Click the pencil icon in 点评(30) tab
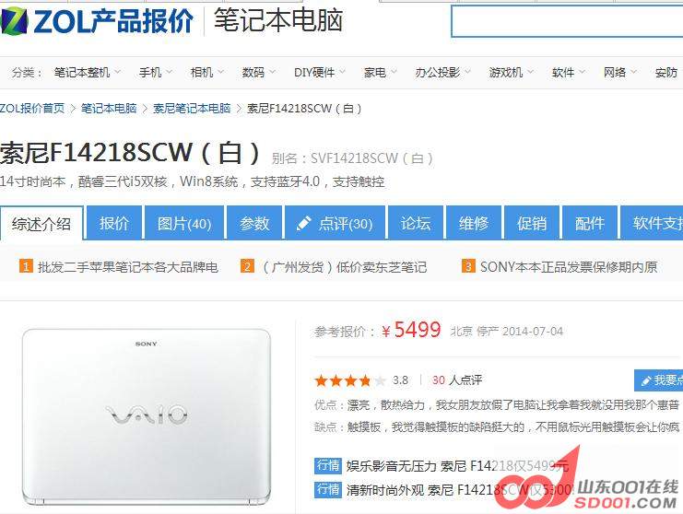This screenshot has height=514, width=683. (303, 223)
